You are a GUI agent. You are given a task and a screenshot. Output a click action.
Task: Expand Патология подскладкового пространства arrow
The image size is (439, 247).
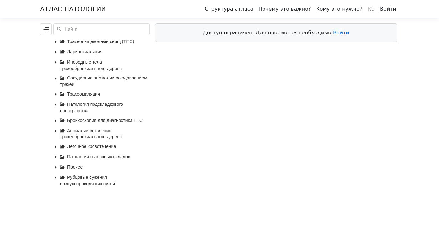(56, 105)
